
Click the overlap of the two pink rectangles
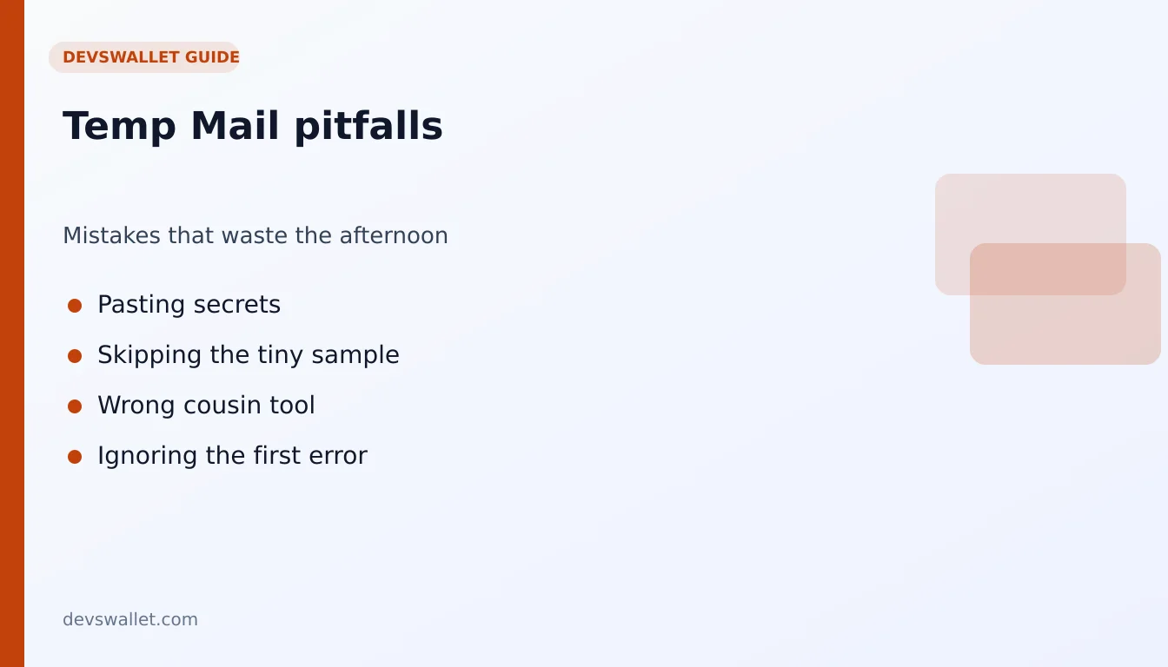tap(1048, 269)
